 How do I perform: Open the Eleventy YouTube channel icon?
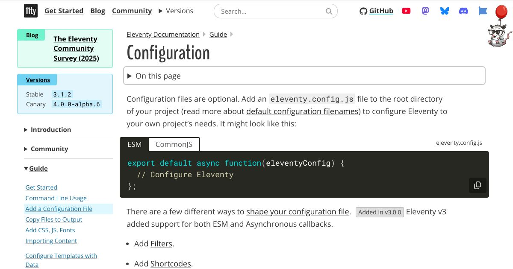coord(406,11)
